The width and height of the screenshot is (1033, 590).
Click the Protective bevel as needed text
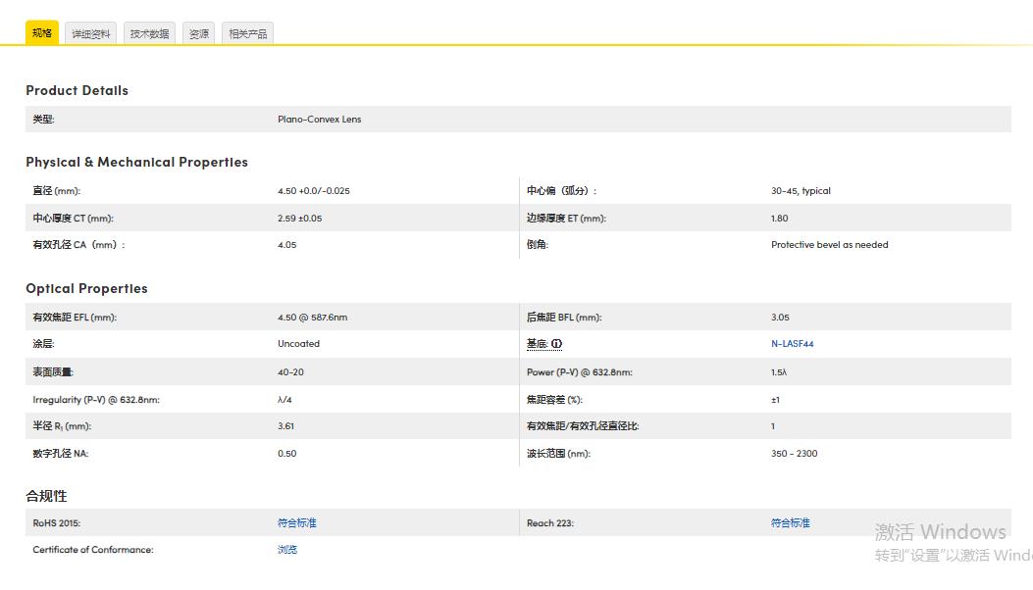click(x=829, y=245)
